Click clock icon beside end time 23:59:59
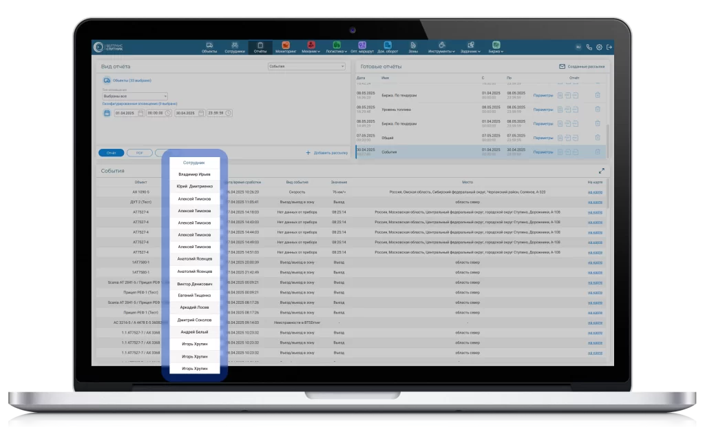 coord(229,113)
